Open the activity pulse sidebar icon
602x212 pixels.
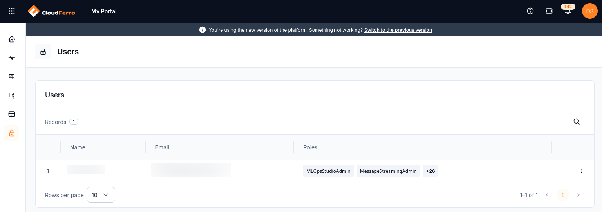[12, 58]
